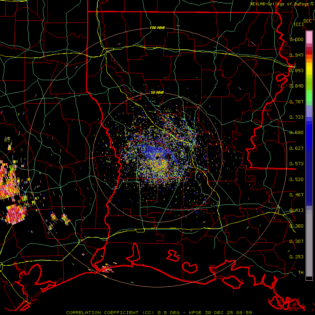315x315 pixels.
Task: Click the 0.573 scale value
Action: [296, 164]
